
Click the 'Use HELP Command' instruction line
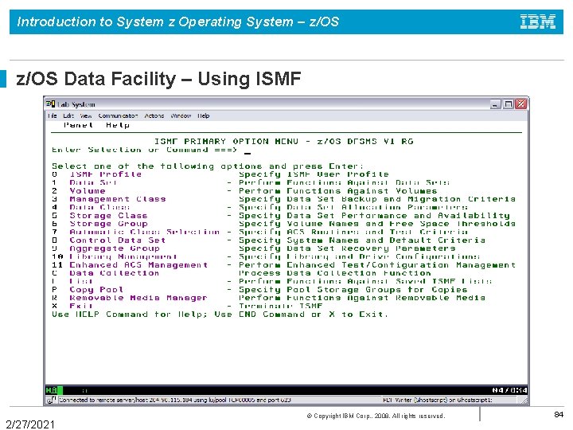[x=220, y=315]
